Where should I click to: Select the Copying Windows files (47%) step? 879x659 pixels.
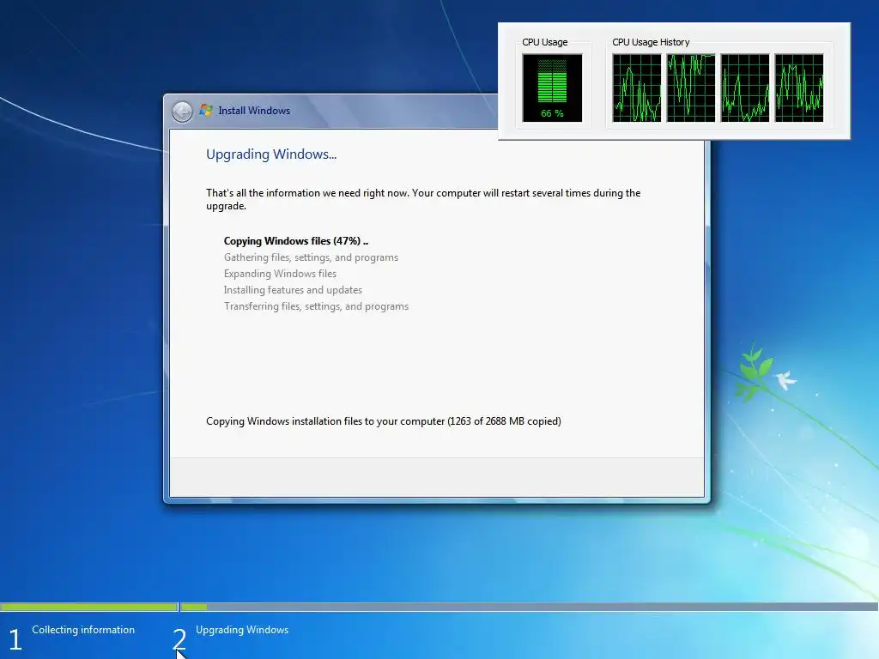[x=296, y=241]
